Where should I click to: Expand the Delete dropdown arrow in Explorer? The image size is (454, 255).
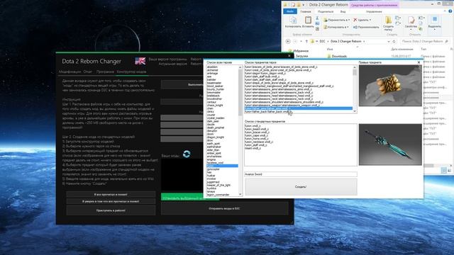point(370,20)
